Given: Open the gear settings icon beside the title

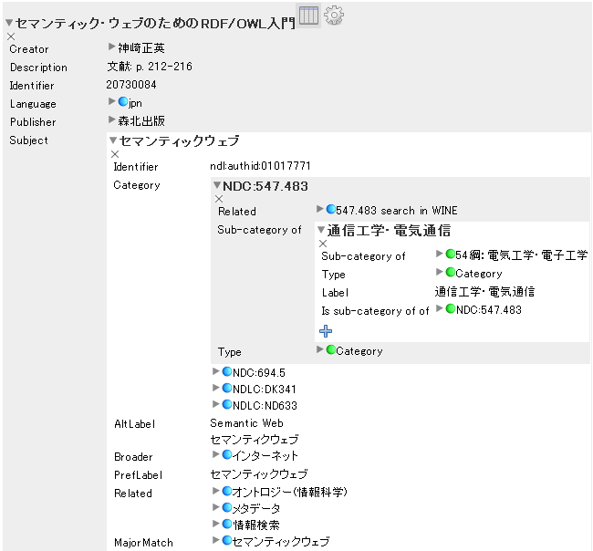Looking at the screenshot, I should pos(334,16).
